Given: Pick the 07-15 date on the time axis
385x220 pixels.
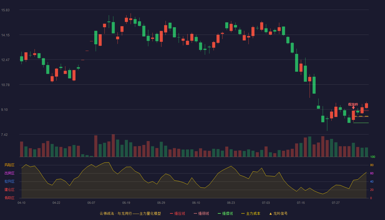Looking at the screenshot, I should tap(301, 203).
